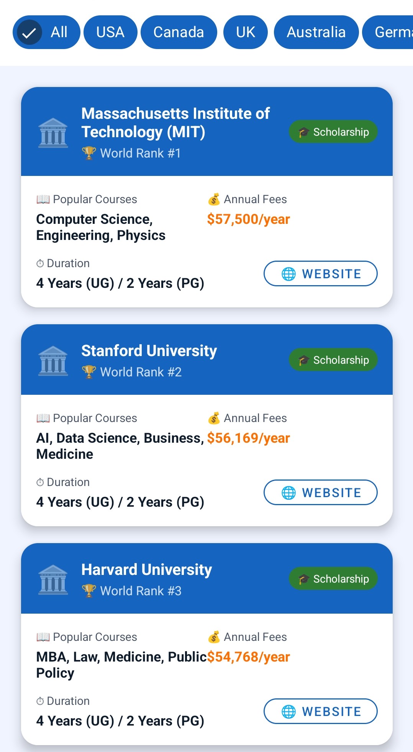Viewport: 413px width, 752px height.
Task: Click the trophy icon beside World Rank #1
Action: tap(89, 153)
